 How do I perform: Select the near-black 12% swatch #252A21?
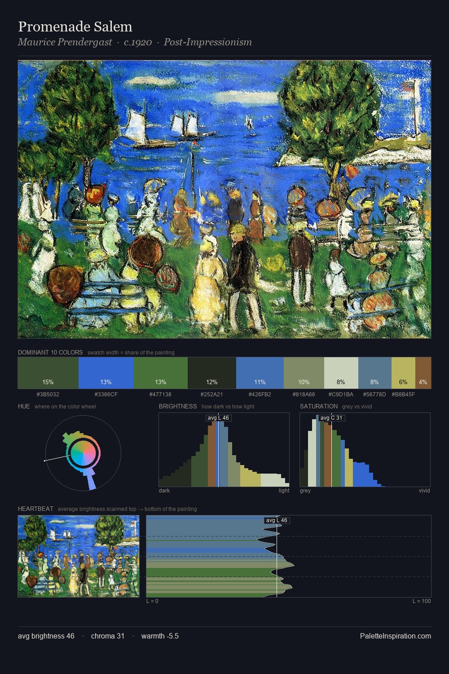pyautogui.click(x=212, y=373)
